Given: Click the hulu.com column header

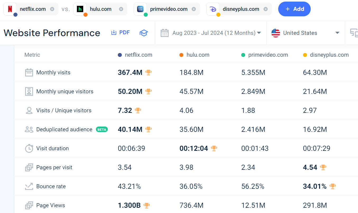Looking at the screenshot, I should [194, 55].
